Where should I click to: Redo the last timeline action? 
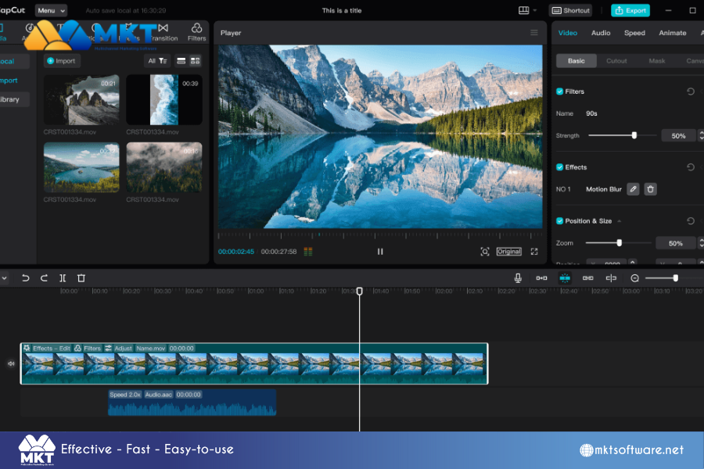click(x=44, y=278)
